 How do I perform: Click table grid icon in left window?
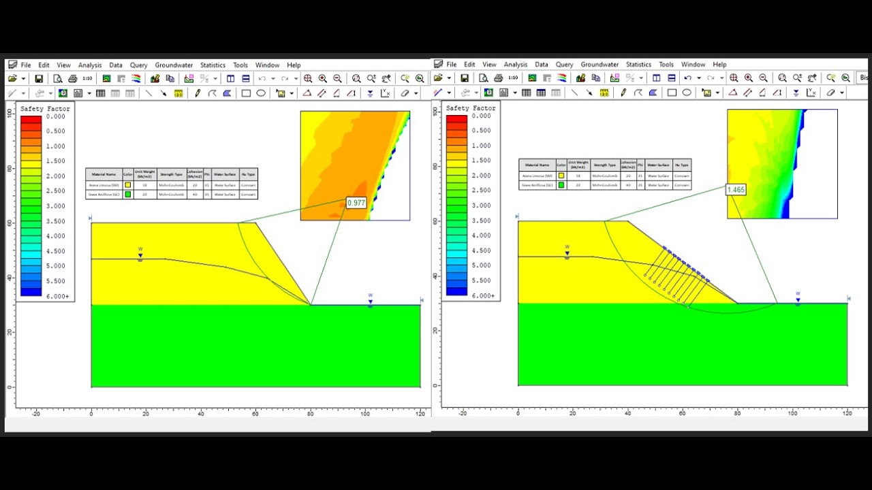100,93
